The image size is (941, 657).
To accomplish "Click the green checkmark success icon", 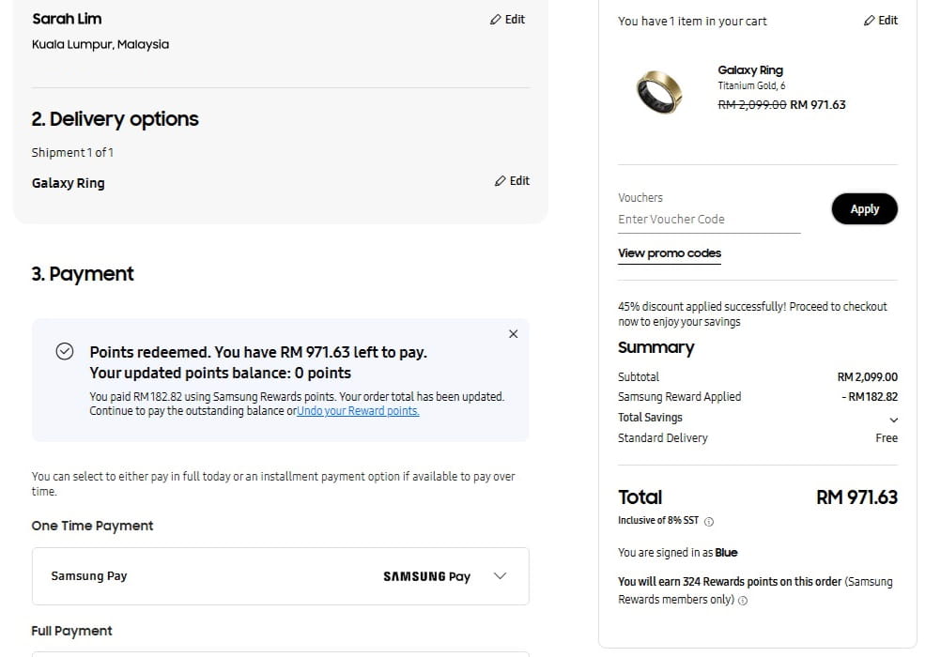I will [65, 351].
